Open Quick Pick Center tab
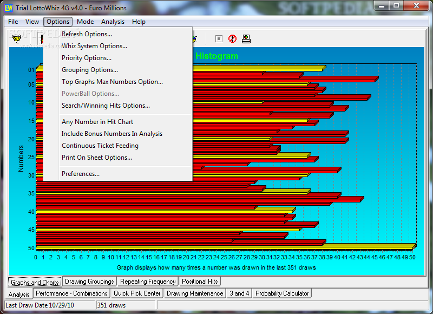This screenshot has width=433, height=314. coord(137,293)
